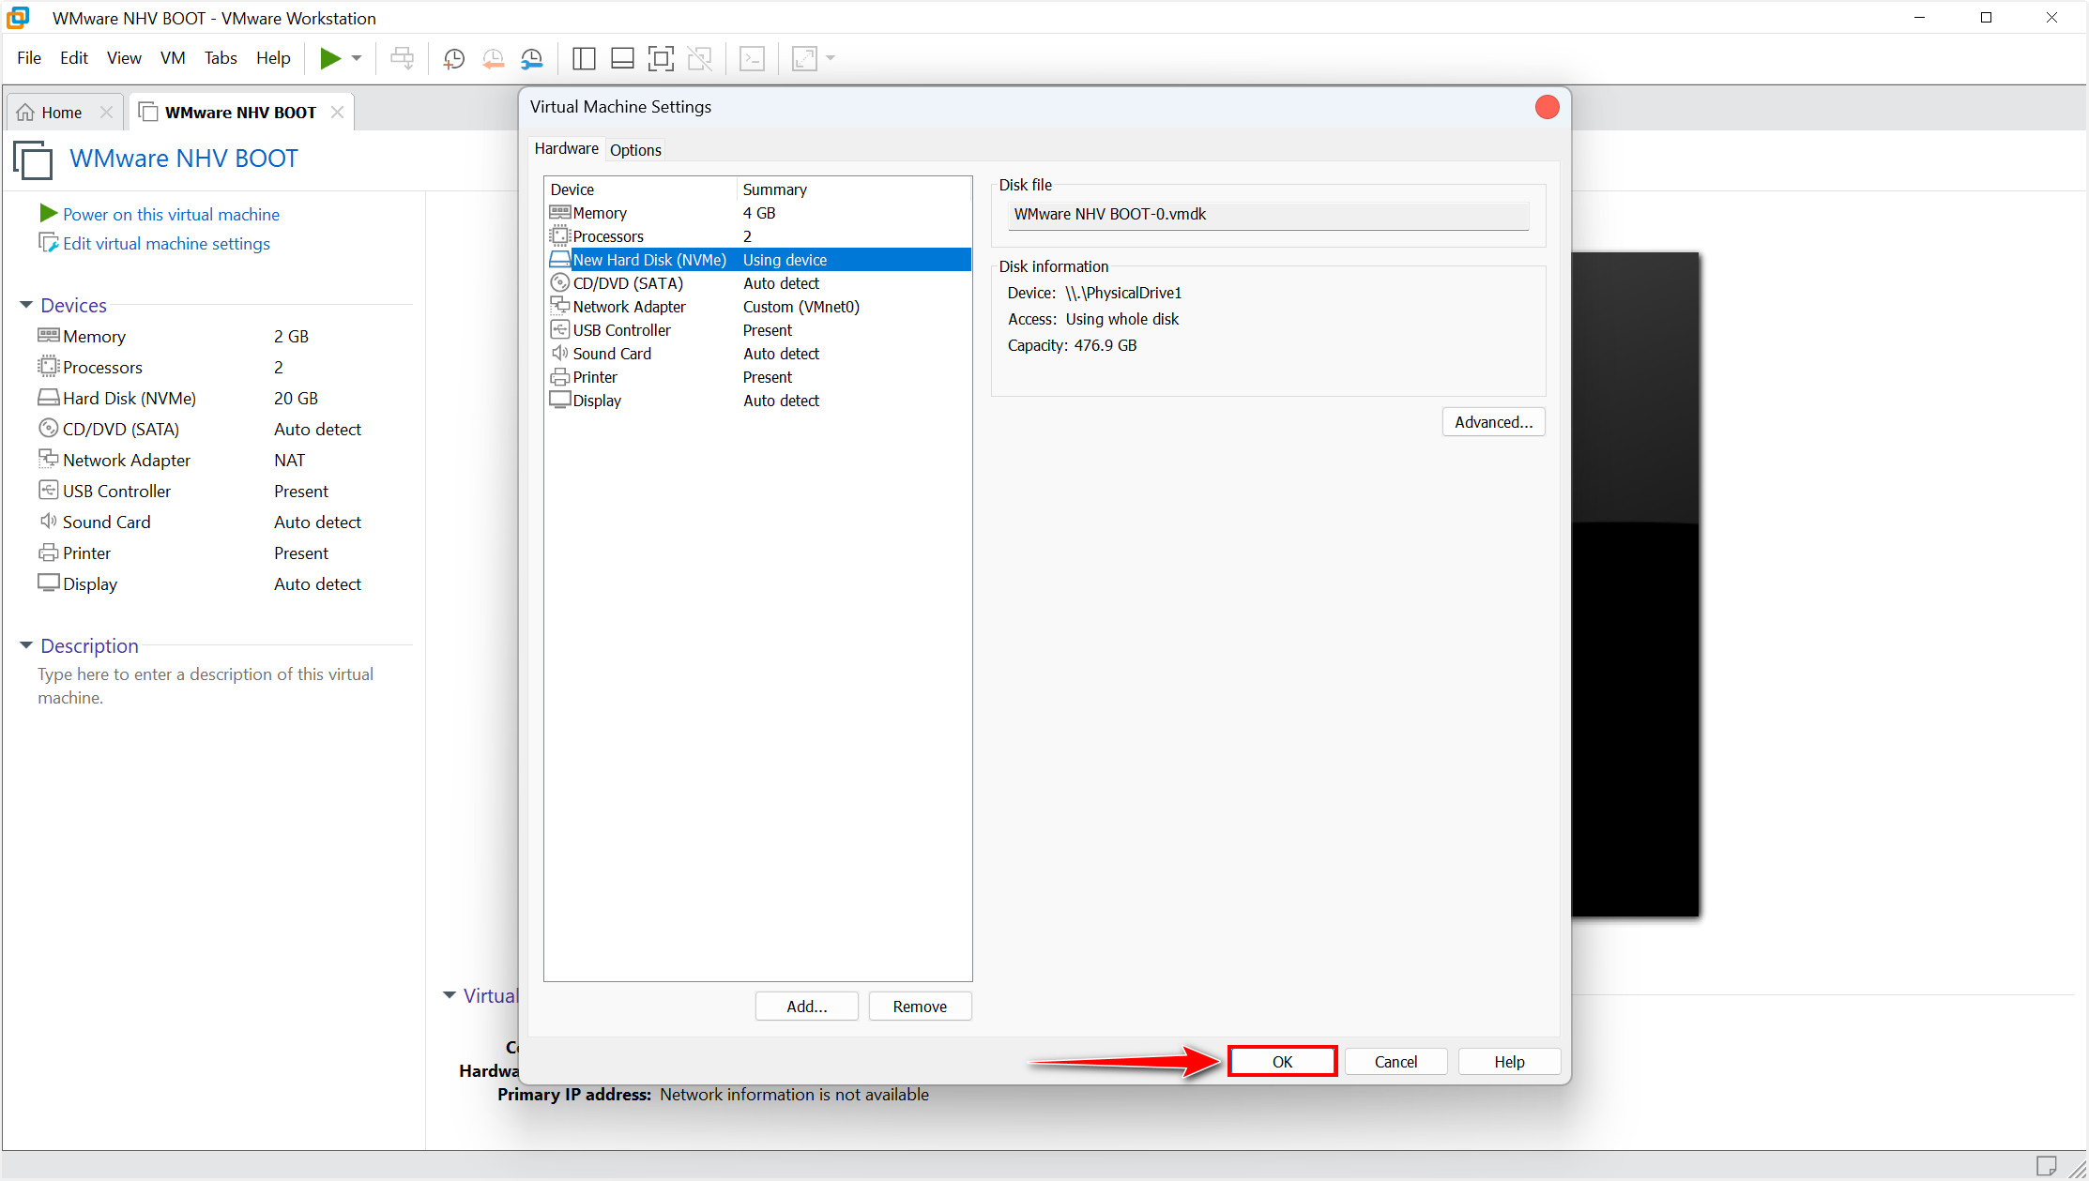The image size is (2089, 1181).
Task: Click the Disk file name field
Action: click(x=1268, y=215)
